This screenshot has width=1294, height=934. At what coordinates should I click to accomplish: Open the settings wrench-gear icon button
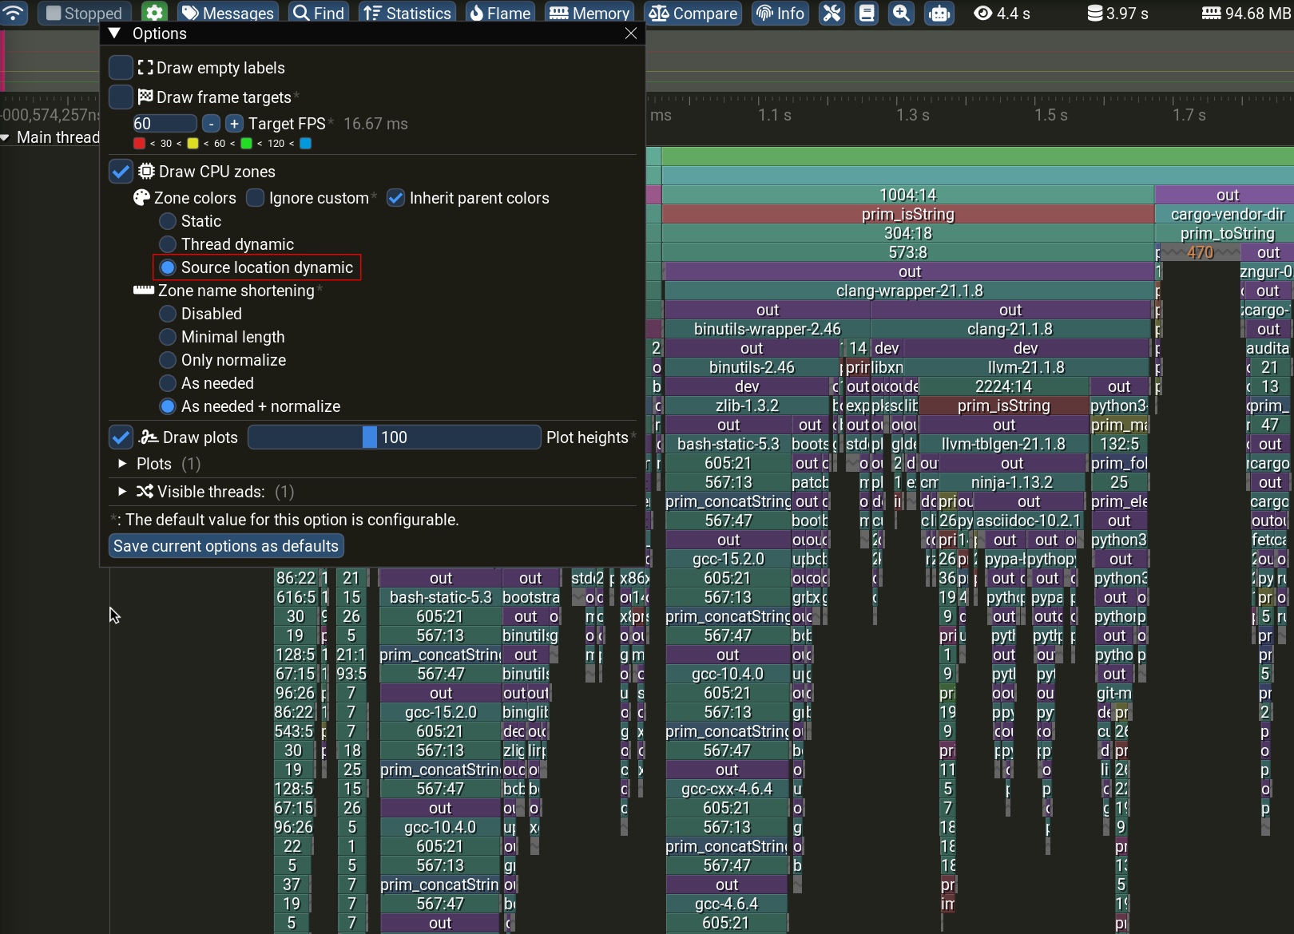coord(155,13)
